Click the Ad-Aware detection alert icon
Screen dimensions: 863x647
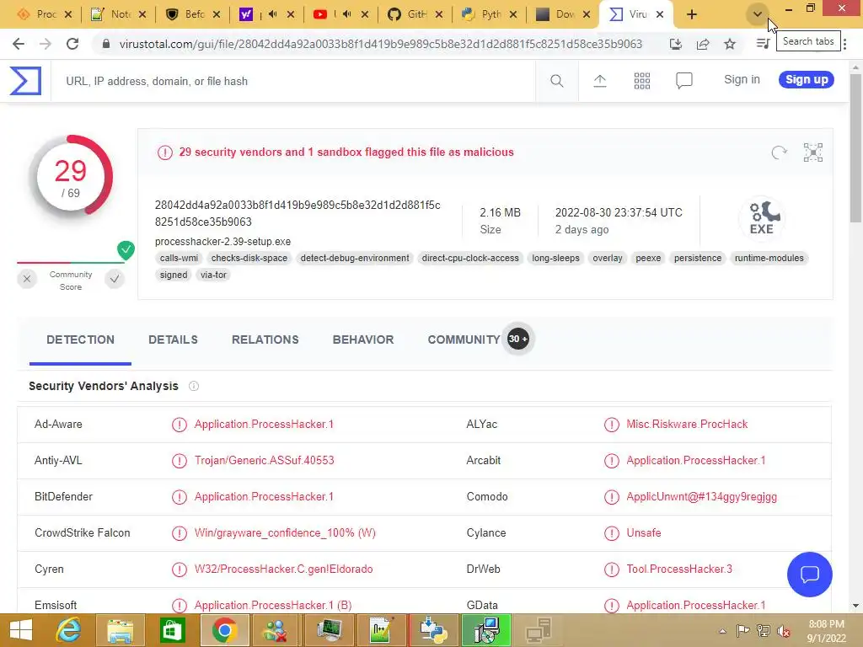pyautogui.click(x=180, y=425)
